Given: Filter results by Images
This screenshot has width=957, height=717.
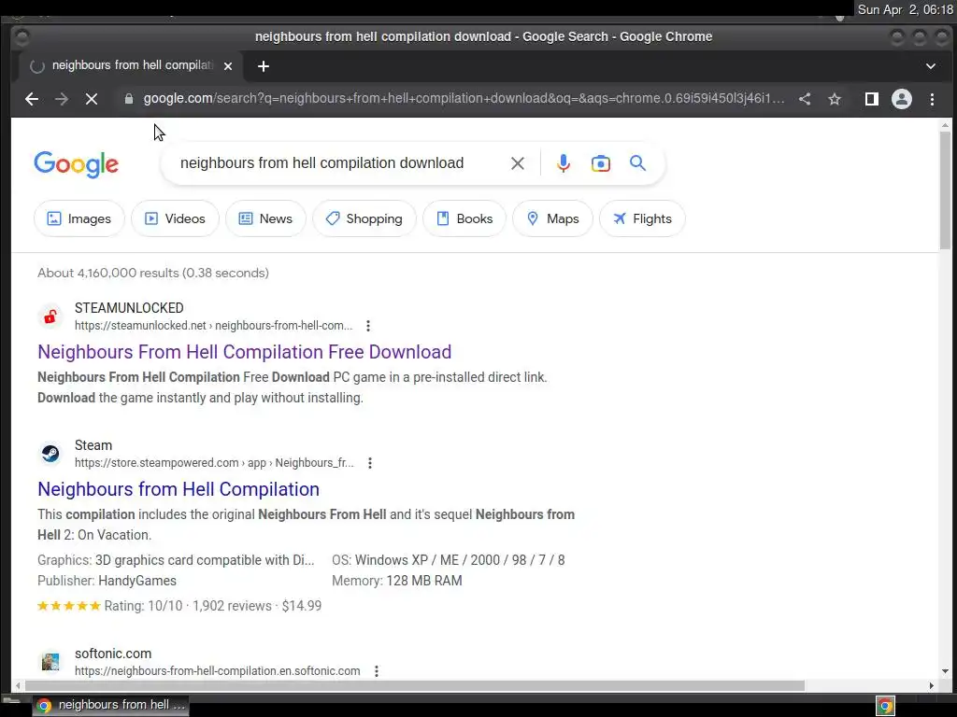Looking at the screenshot, I should click(x=79, y=218).
